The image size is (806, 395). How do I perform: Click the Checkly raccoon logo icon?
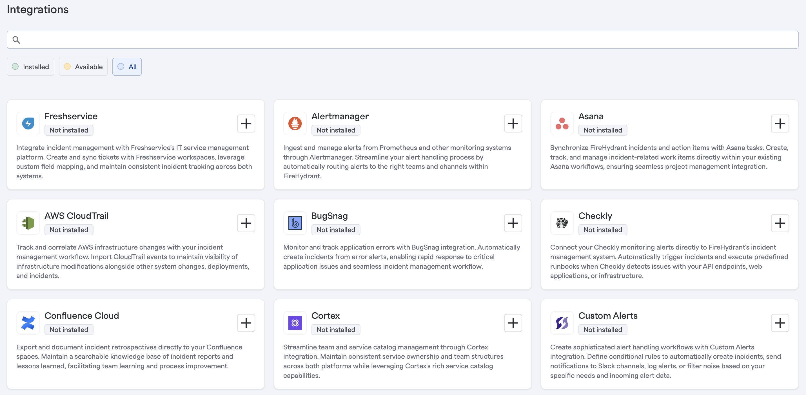(562, 223)
